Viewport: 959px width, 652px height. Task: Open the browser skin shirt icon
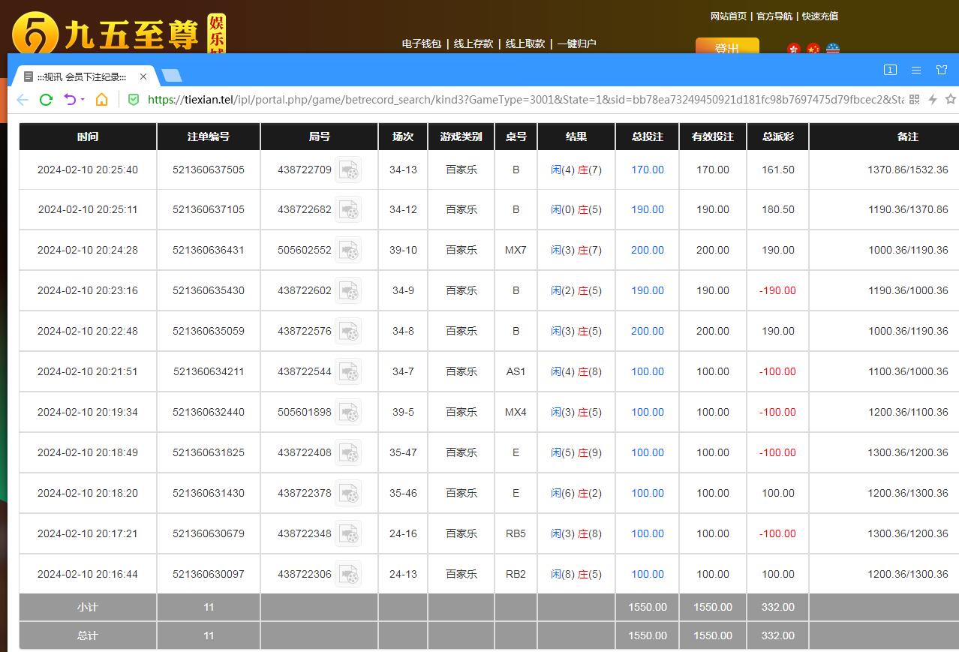point(942,70)
